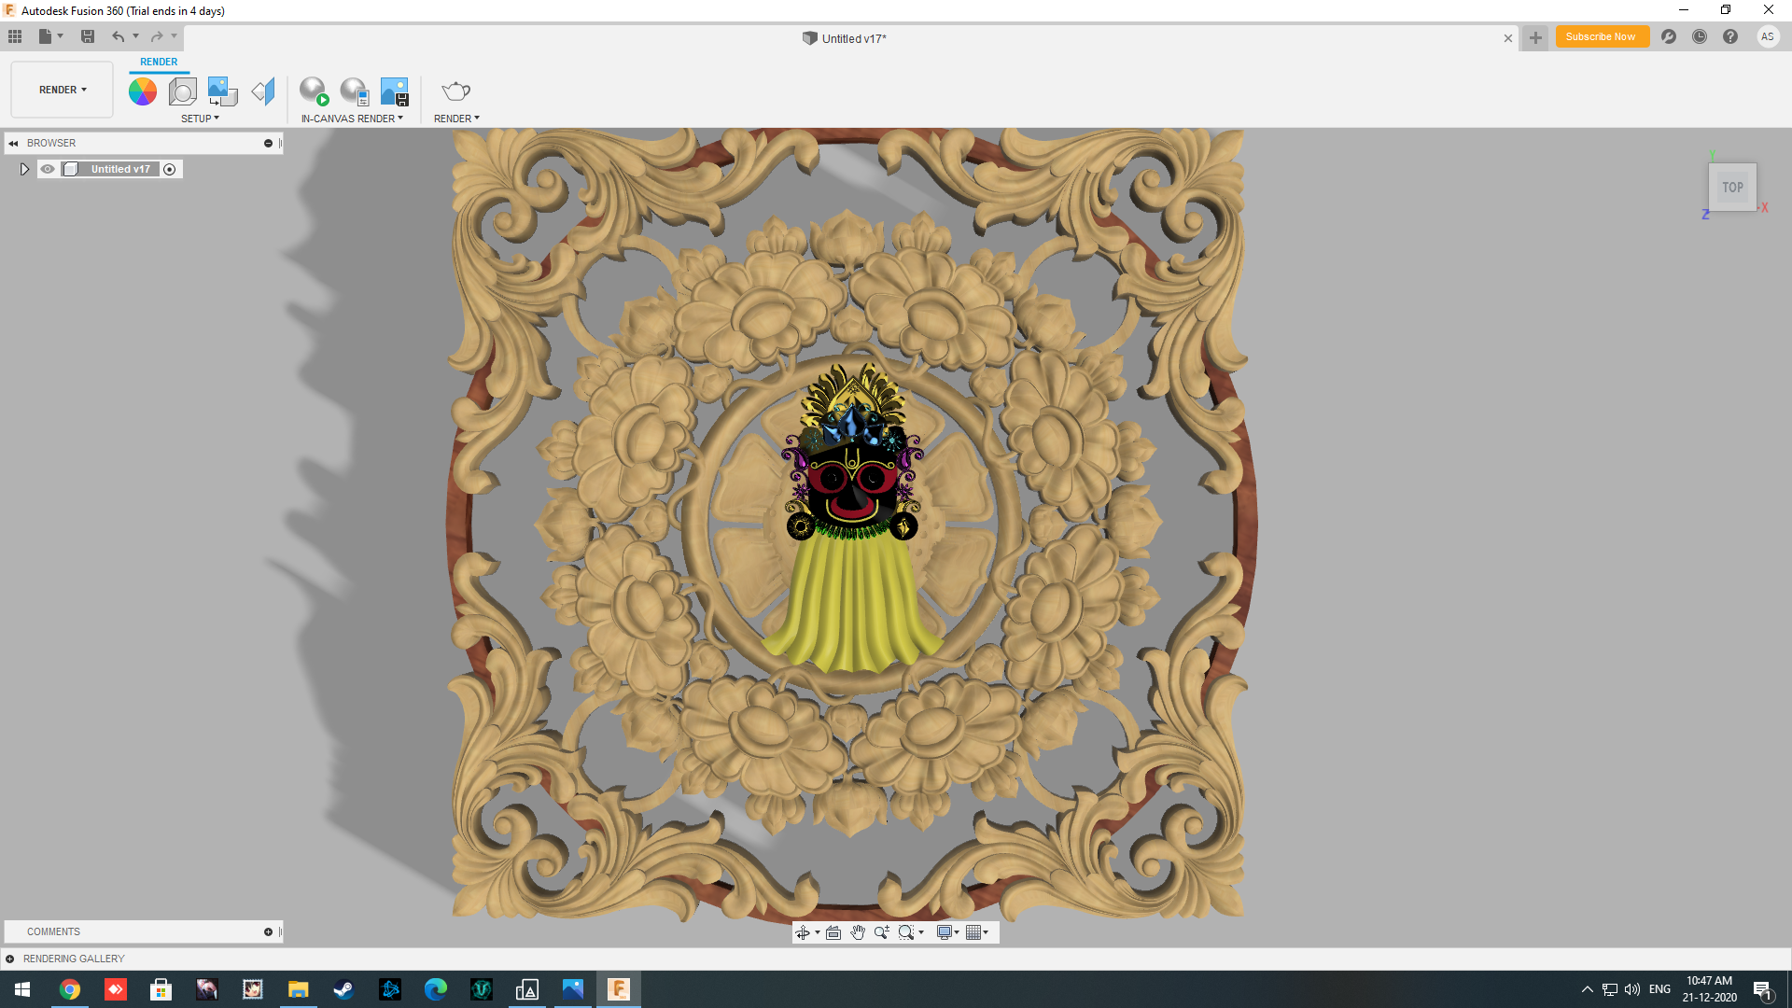The image size is (1792, 1008).
Task: Open Scene Settings tool
Action: coord(182,91)
